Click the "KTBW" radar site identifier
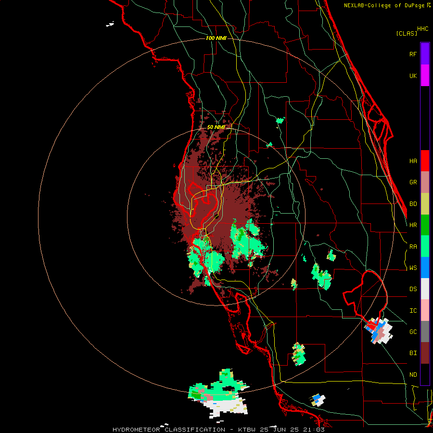 coord(247,430)
